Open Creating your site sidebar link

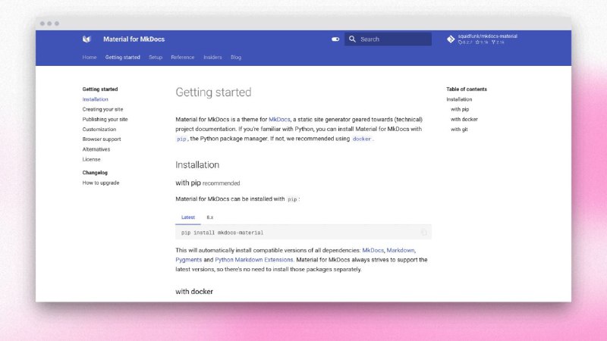coord(102,109)
